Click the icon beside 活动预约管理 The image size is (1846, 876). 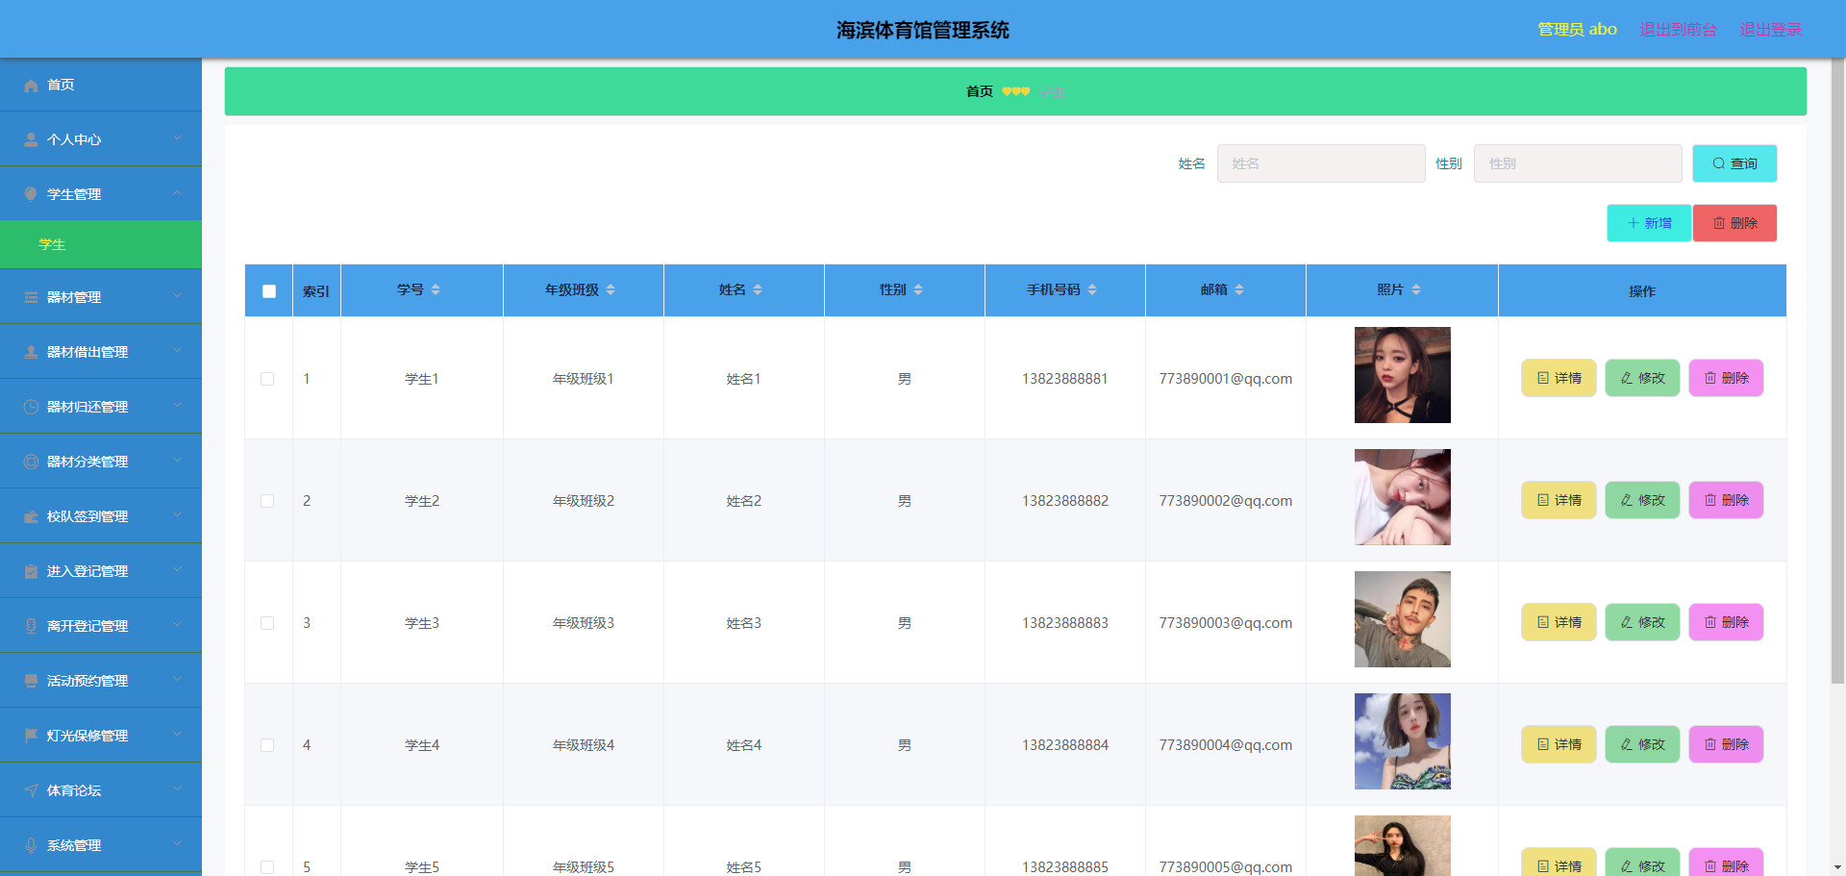pos(31,682)
